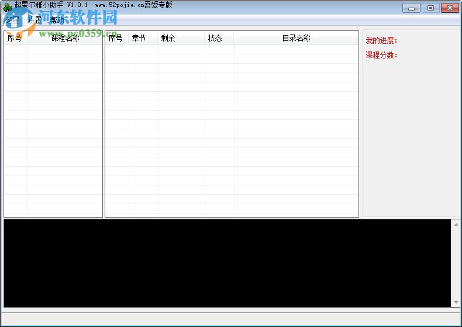Screen dimensions: 462x327
Task: Open the 超星 menu
Action: click(12, 20)
